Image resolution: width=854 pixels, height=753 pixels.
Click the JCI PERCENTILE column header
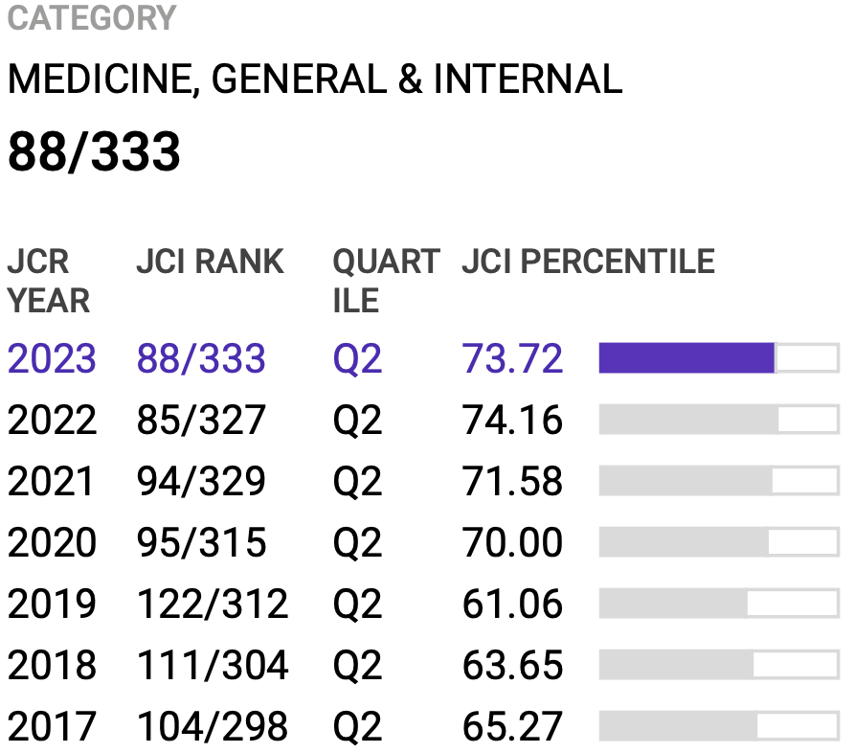coord(588,262)
